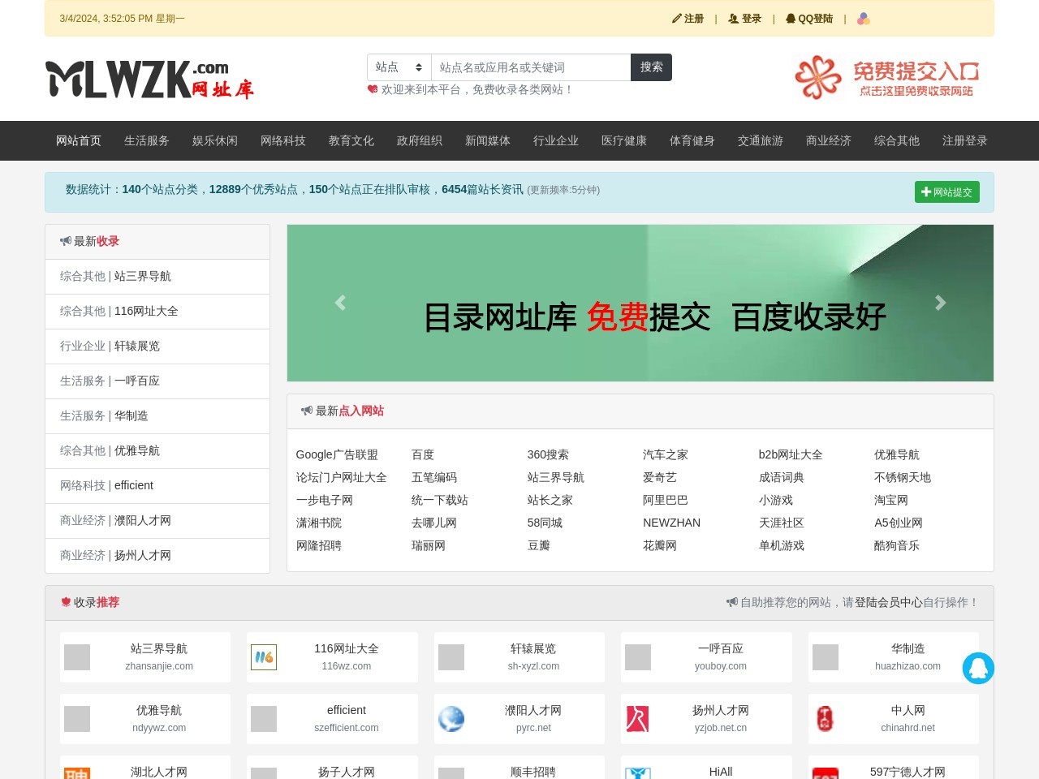Click the red flower logo next to 免费提交入口

[x=817, y=79]
